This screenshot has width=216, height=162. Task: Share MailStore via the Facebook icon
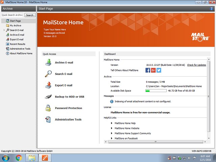pos(148,70)
